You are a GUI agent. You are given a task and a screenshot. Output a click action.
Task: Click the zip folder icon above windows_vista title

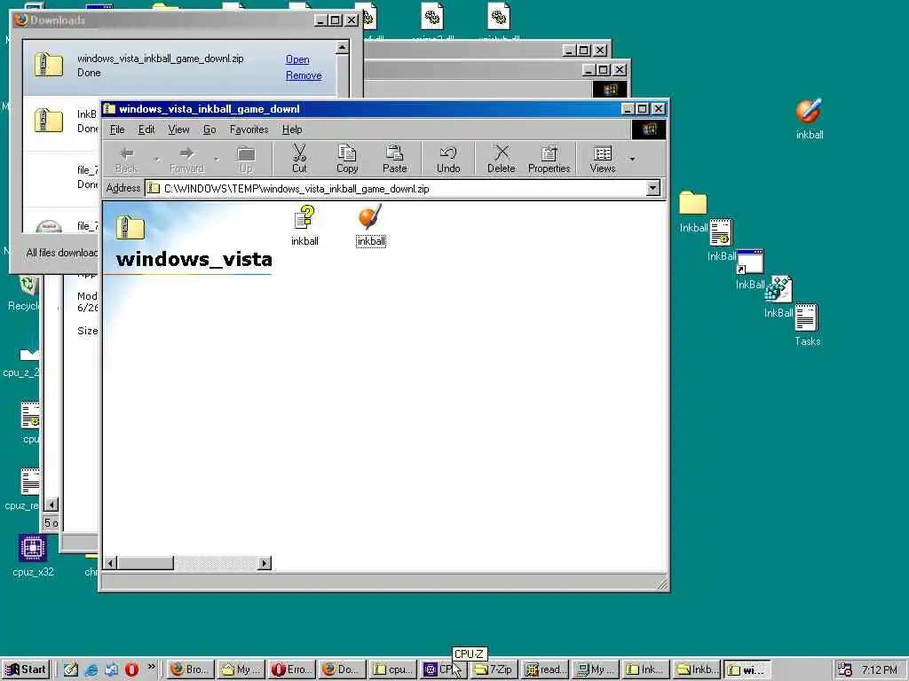[x=130, y=228]
